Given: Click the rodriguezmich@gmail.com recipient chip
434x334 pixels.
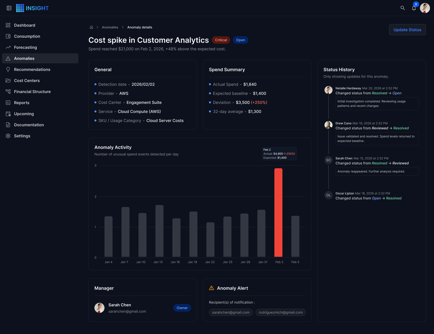Looking at the screenshot, I should [281, 312].
